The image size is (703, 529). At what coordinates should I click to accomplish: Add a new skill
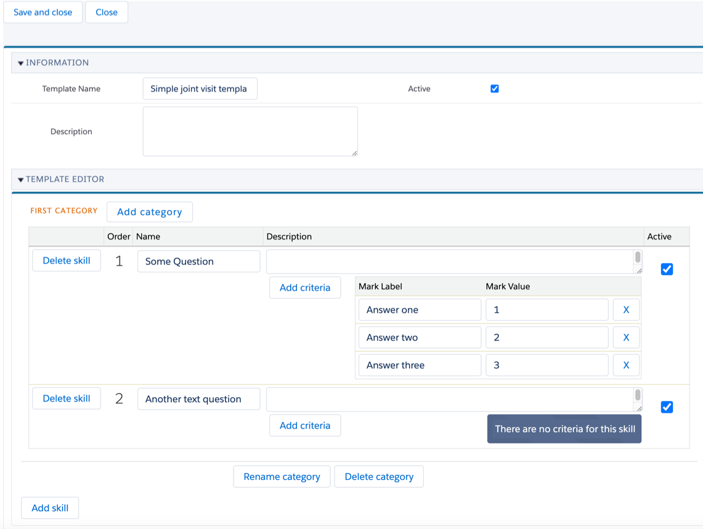pyautogui.click(x=50, y=508)
